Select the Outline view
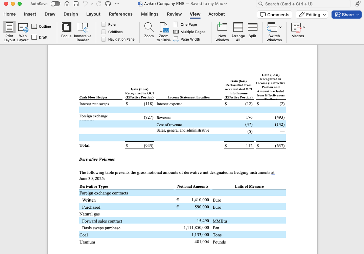 click(41, 26)
